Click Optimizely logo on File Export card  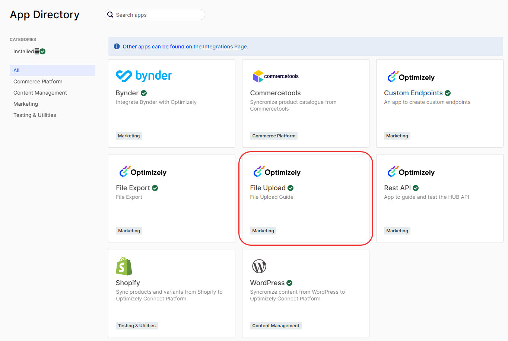point(143,172)
